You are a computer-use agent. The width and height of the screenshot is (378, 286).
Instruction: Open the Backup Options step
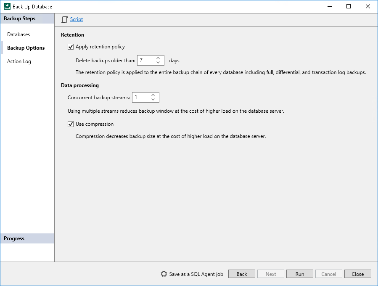tap(26, 48)
